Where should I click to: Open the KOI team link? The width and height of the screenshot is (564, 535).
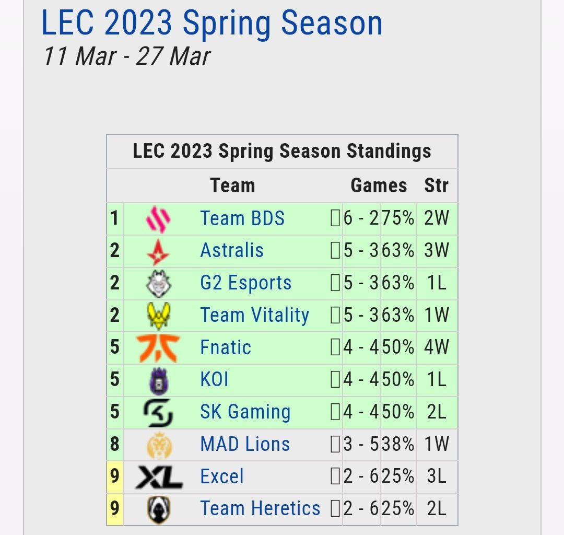214,380
